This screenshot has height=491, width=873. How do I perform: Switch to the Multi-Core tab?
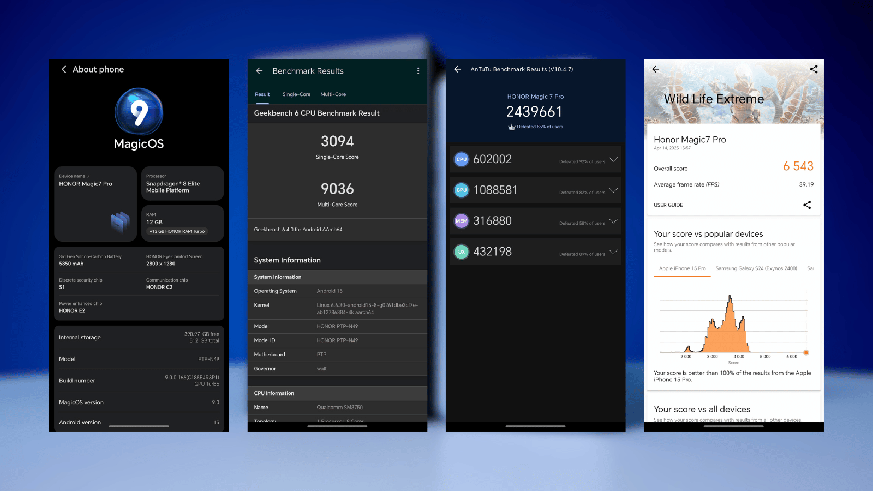(x=333, y=94)
